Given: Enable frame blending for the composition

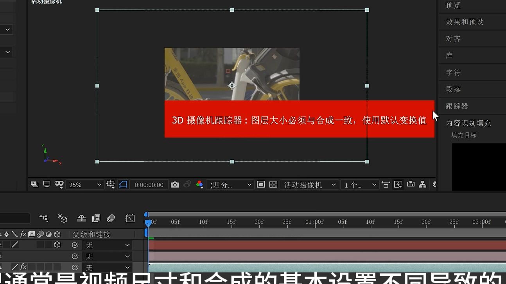Looking at the screenshot, I should coord(95,218).
